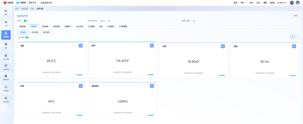303x124 pixels.
Task: Click the 返回 back button
Action: [294, 16]
